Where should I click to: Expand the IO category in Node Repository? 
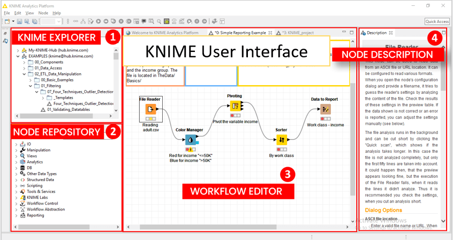(x=16, y=144)
